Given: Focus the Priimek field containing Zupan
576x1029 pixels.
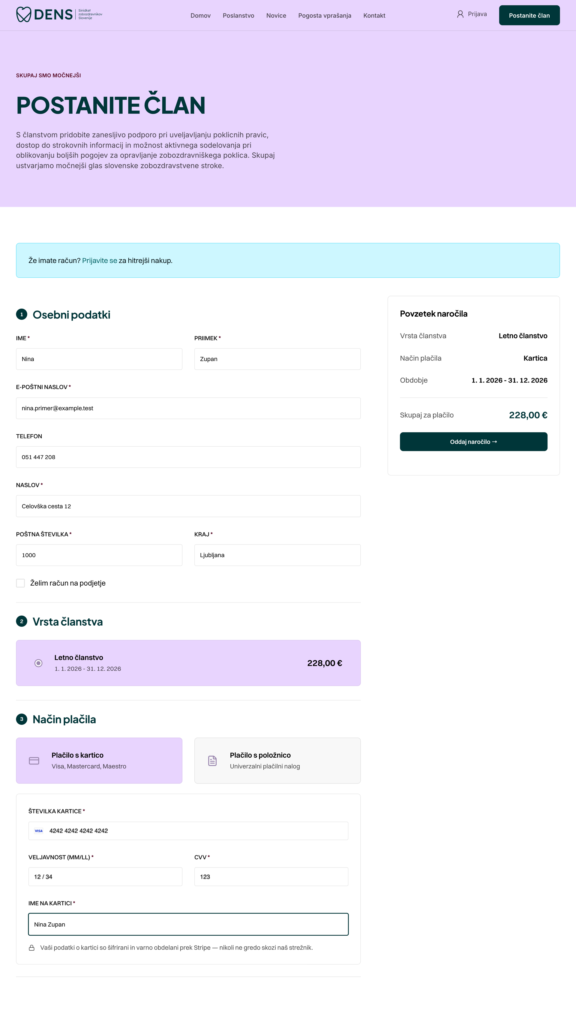Looking at the screenshot, I should tap(277, 359).
